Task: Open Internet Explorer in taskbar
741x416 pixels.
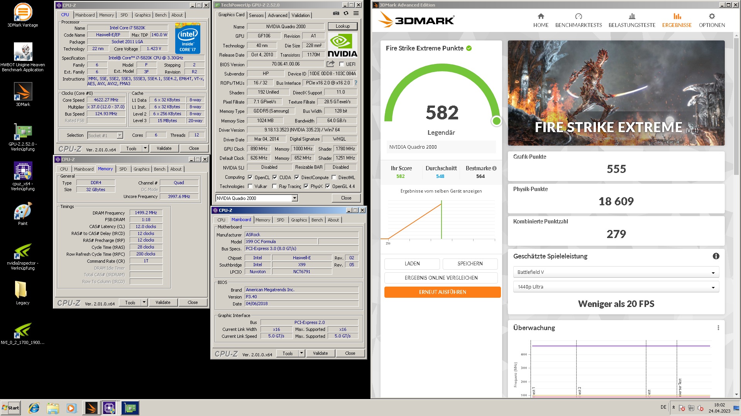Action: click(34, 408)
